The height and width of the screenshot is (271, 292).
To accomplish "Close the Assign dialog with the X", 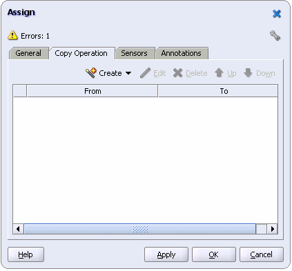I will click(277, 14).
